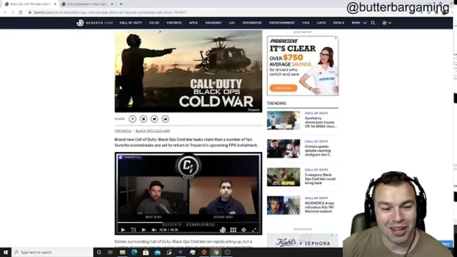Click the Dexerto logo in video controls
The width and height of the screenshot is (457, 257).
223,230
